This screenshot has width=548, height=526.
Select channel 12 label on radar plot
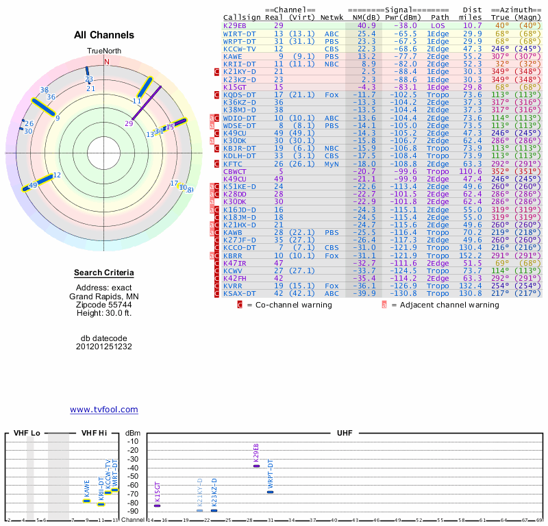[57, 175]
